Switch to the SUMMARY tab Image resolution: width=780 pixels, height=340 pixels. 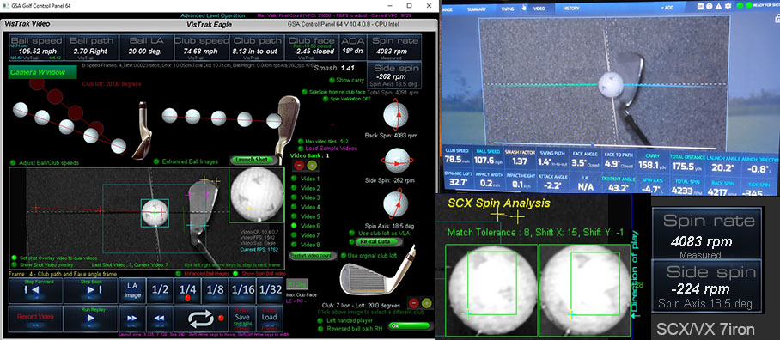pos(477,9)
